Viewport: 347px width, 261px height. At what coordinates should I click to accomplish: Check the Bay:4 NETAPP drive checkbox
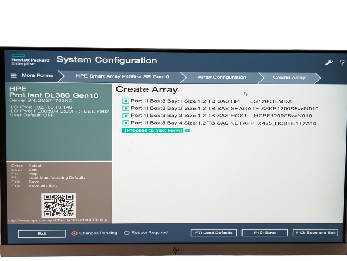(125, 123)
